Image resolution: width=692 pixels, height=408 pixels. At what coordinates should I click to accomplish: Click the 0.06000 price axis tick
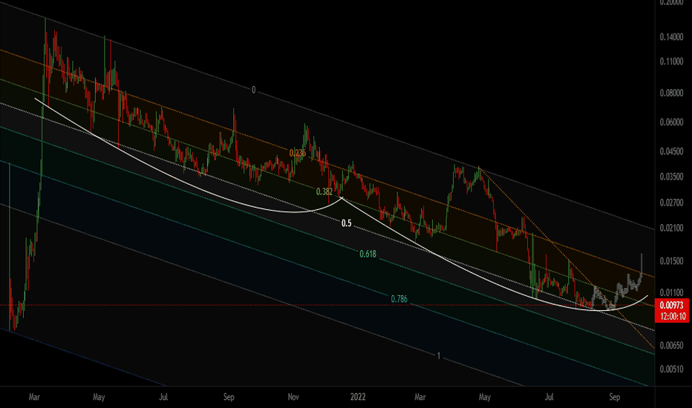pyautogui.click(x=672, y=122)
